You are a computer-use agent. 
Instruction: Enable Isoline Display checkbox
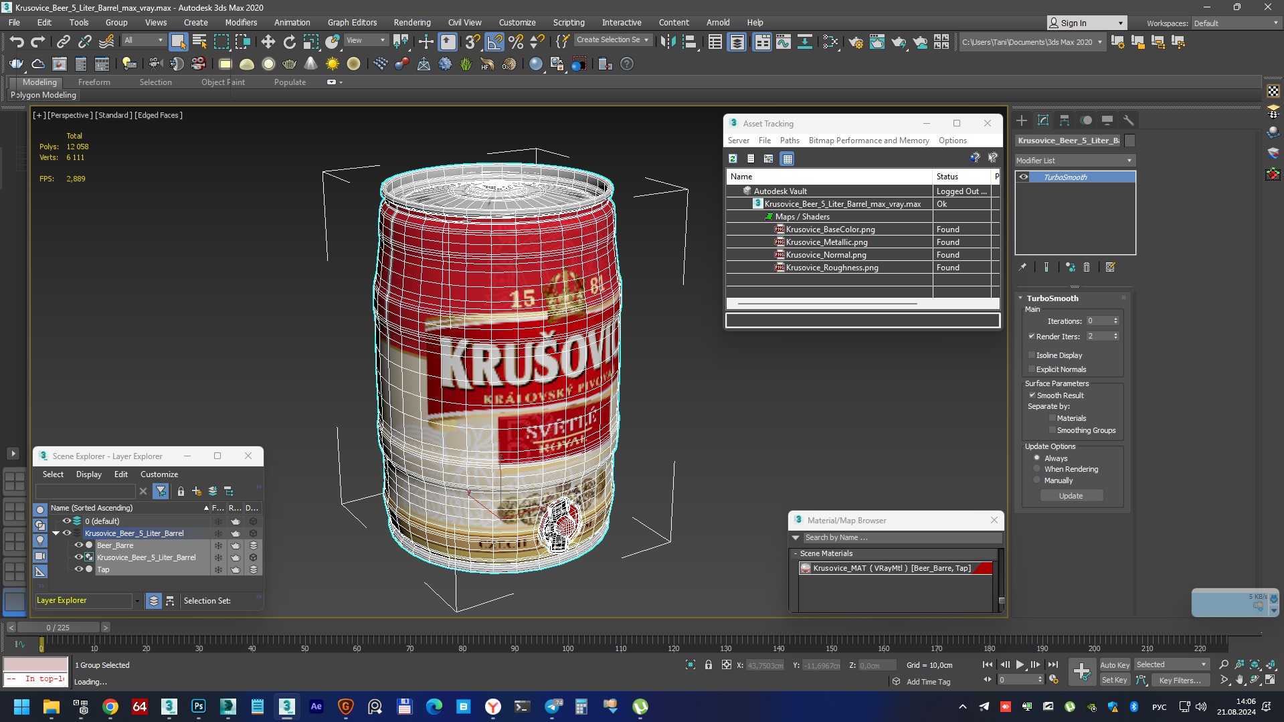pyautogui.click(x=1031, y=355)
